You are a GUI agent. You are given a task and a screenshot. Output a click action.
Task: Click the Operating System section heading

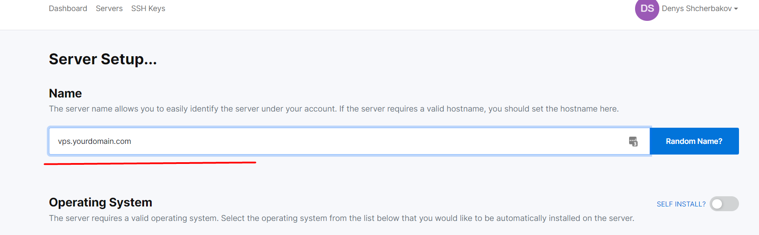point(101,202)
